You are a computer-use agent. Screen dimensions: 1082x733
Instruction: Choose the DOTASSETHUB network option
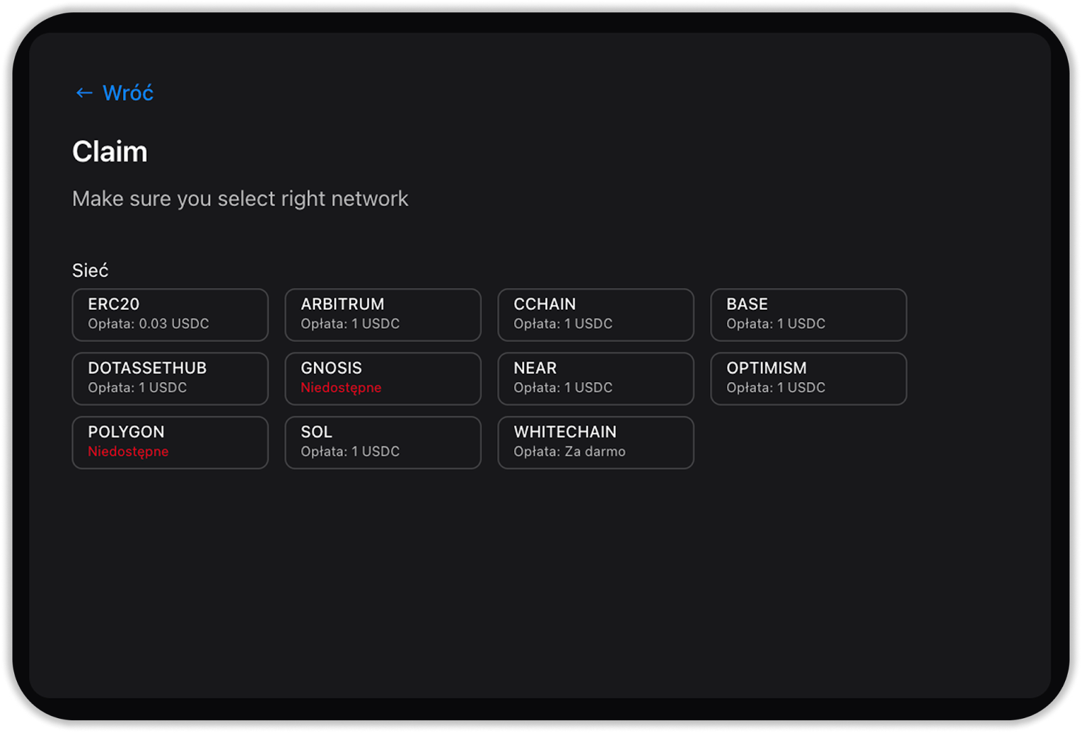tap(170, 378)
